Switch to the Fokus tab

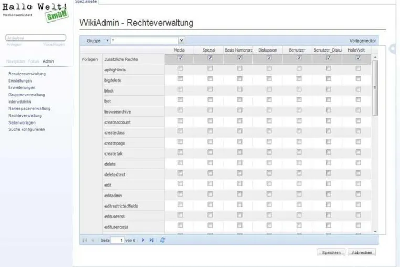pyautogui.click(x=34, y=61)
